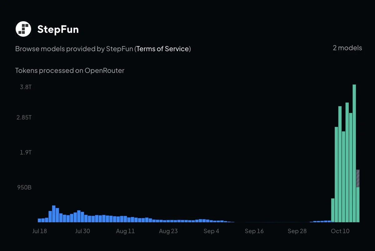Click the Jul 18 date label

[39, 231]
